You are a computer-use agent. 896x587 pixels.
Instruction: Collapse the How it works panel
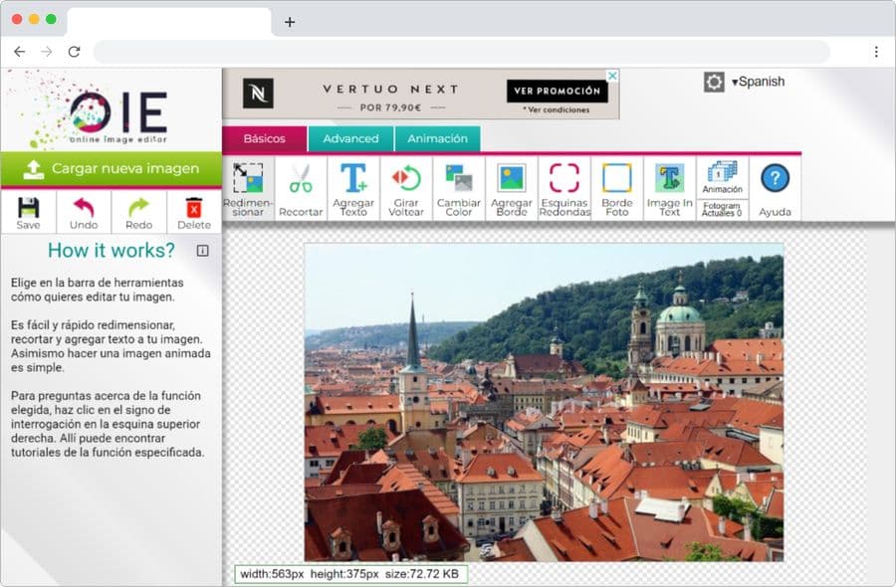pyautogui.click(x=203, y=251)
